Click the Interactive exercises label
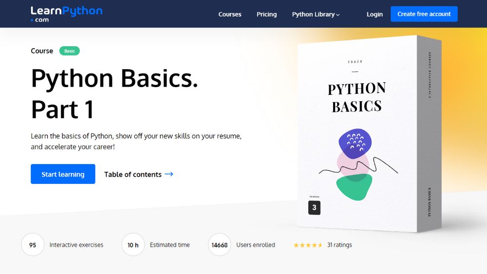Image resolution: width=487 pixels, height=274 pixels. pos(76,245)
